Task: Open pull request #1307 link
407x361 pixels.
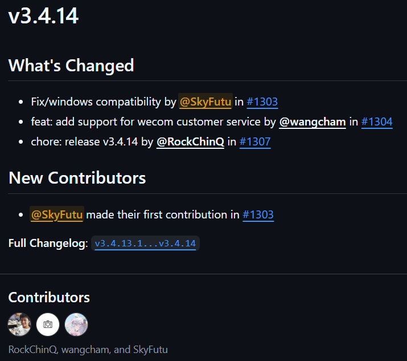Action: 255,142
